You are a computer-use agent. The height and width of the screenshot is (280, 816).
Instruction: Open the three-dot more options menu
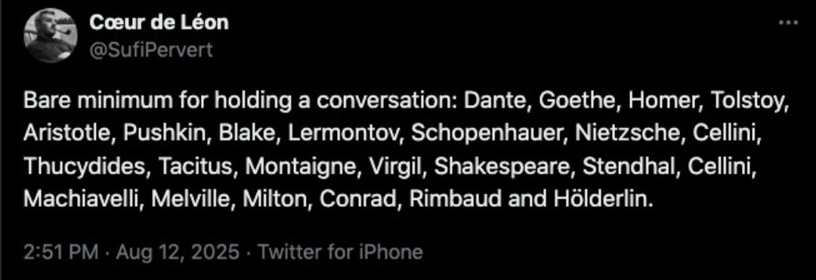coord(788,23)
